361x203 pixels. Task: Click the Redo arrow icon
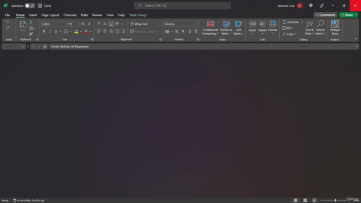7,28
